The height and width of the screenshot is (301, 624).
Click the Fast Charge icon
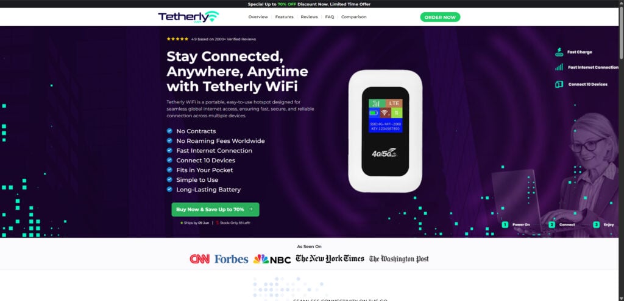(x=559, y=52)
